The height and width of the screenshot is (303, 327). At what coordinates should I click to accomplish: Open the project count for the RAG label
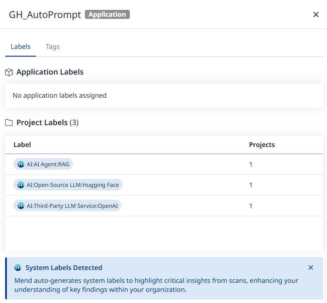click(x=251, y=164)
